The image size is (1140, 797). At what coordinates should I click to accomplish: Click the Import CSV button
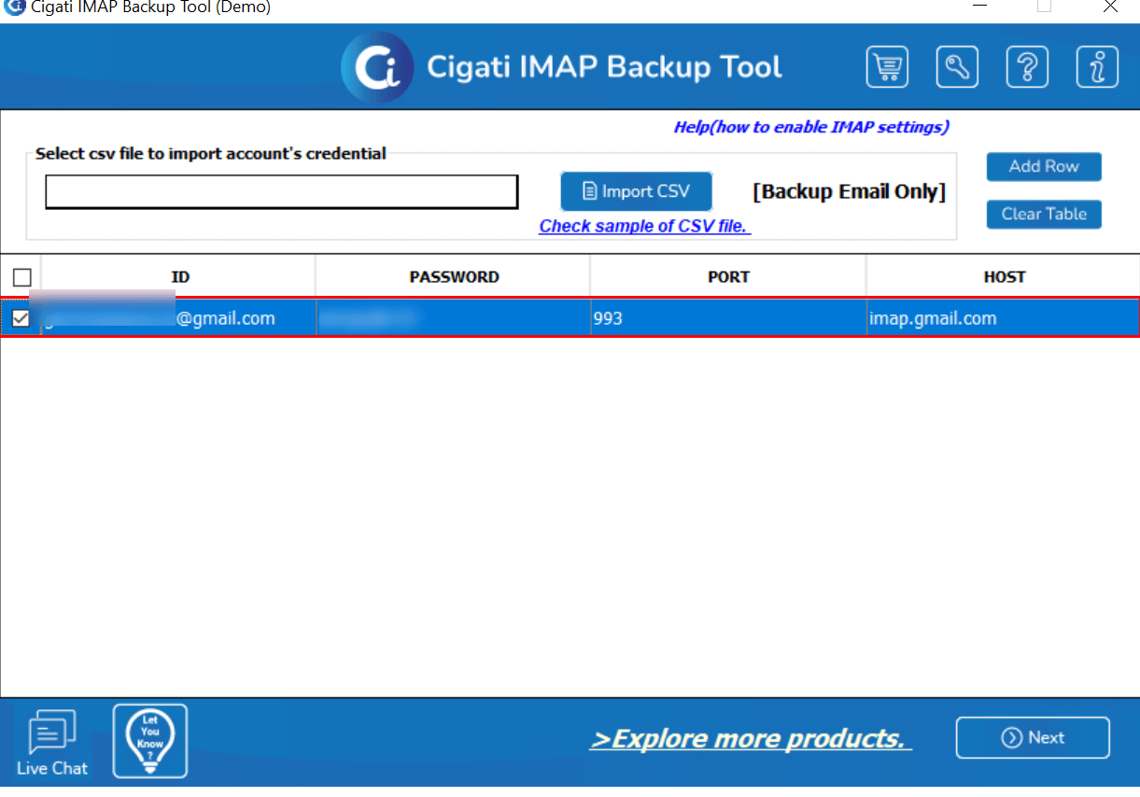[x=636, y=191]
